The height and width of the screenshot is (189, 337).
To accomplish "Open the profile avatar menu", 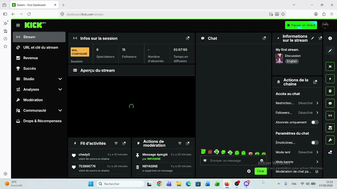I will 325,25.
